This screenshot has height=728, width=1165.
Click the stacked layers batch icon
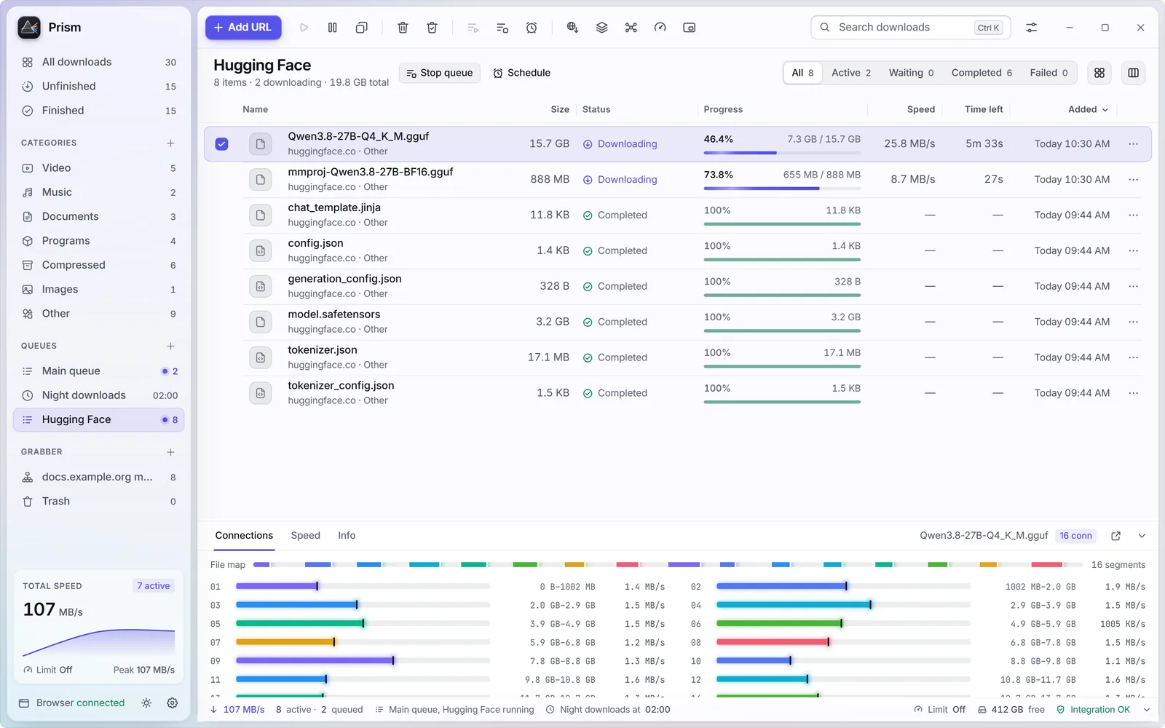601,28
